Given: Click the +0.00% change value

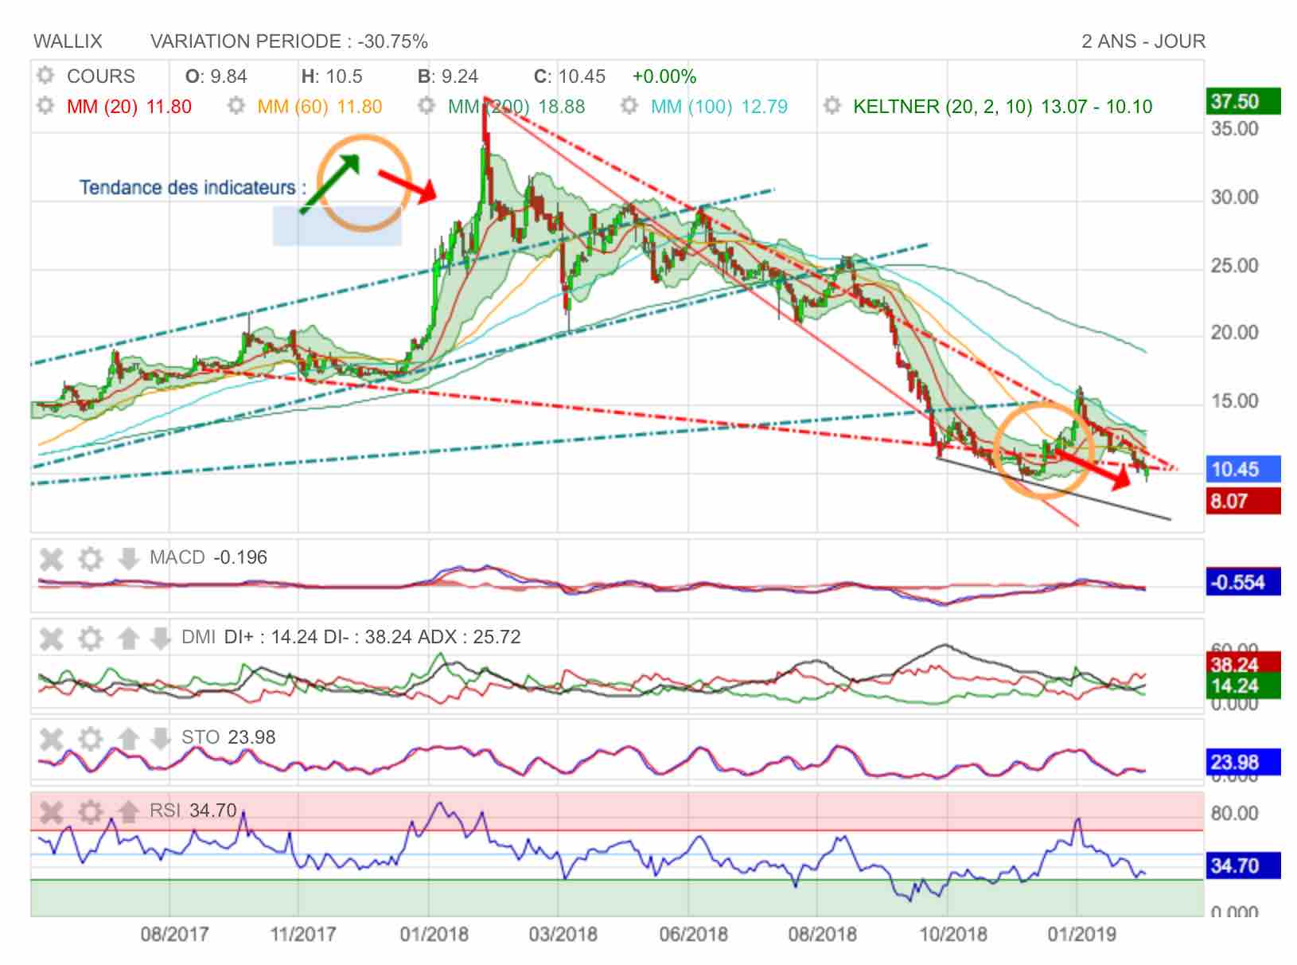Looking at the screenshot, I should pyautogui.click(x=664, y=76).
